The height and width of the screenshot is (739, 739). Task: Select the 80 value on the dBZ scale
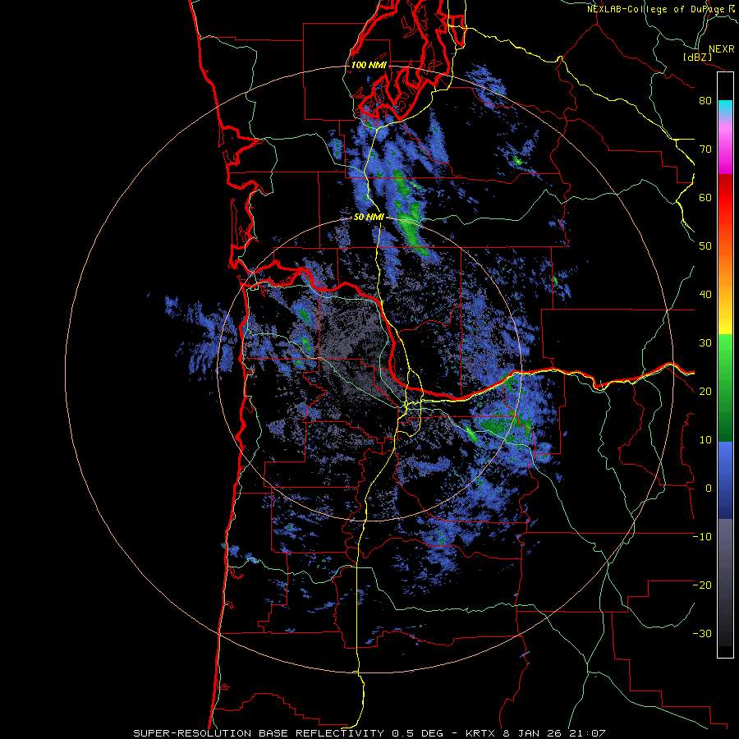coord(705,100)
